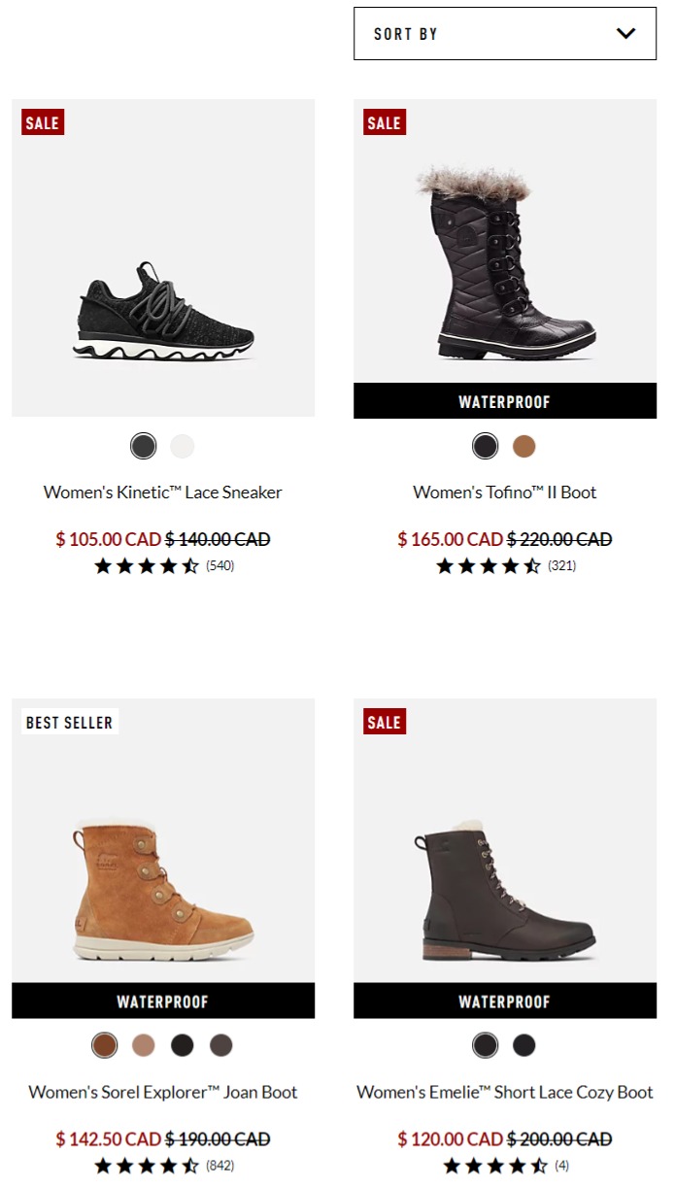Pick black swatch for Explorer Joan Boot

(x=183, y=1045)
